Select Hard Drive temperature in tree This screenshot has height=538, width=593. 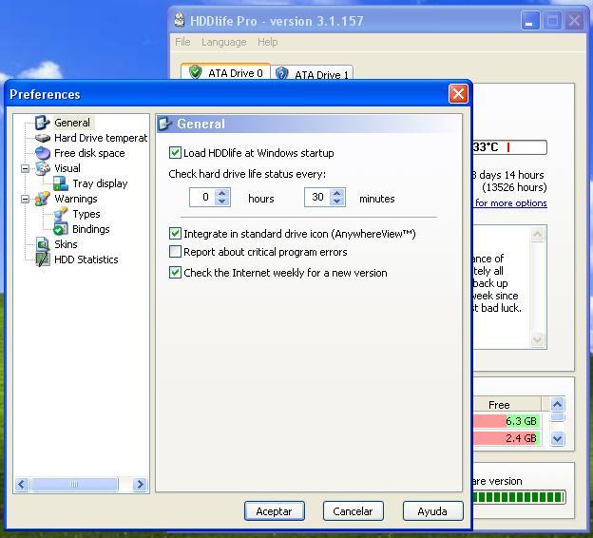click(x=101, y=138)
